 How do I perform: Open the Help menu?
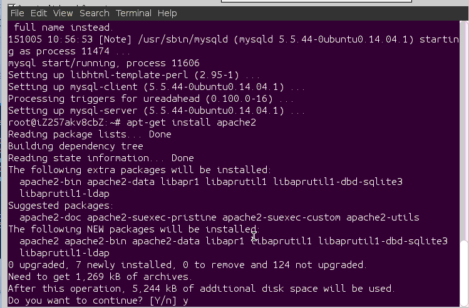point(167,12)
